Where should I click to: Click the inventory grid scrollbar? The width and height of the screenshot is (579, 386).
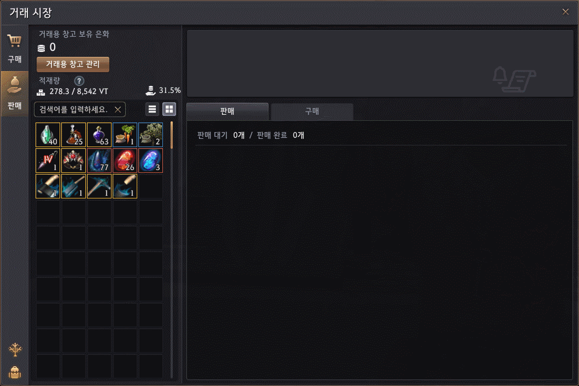click(x=172, y=135)
